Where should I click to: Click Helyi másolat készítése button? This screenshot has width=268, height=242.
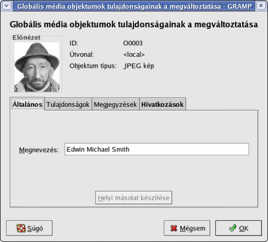click(x=133, y=198)
